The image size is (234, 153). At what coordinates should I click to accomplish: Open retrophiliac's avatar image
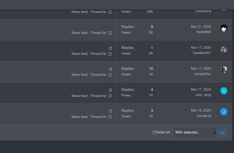pos(224,70)
